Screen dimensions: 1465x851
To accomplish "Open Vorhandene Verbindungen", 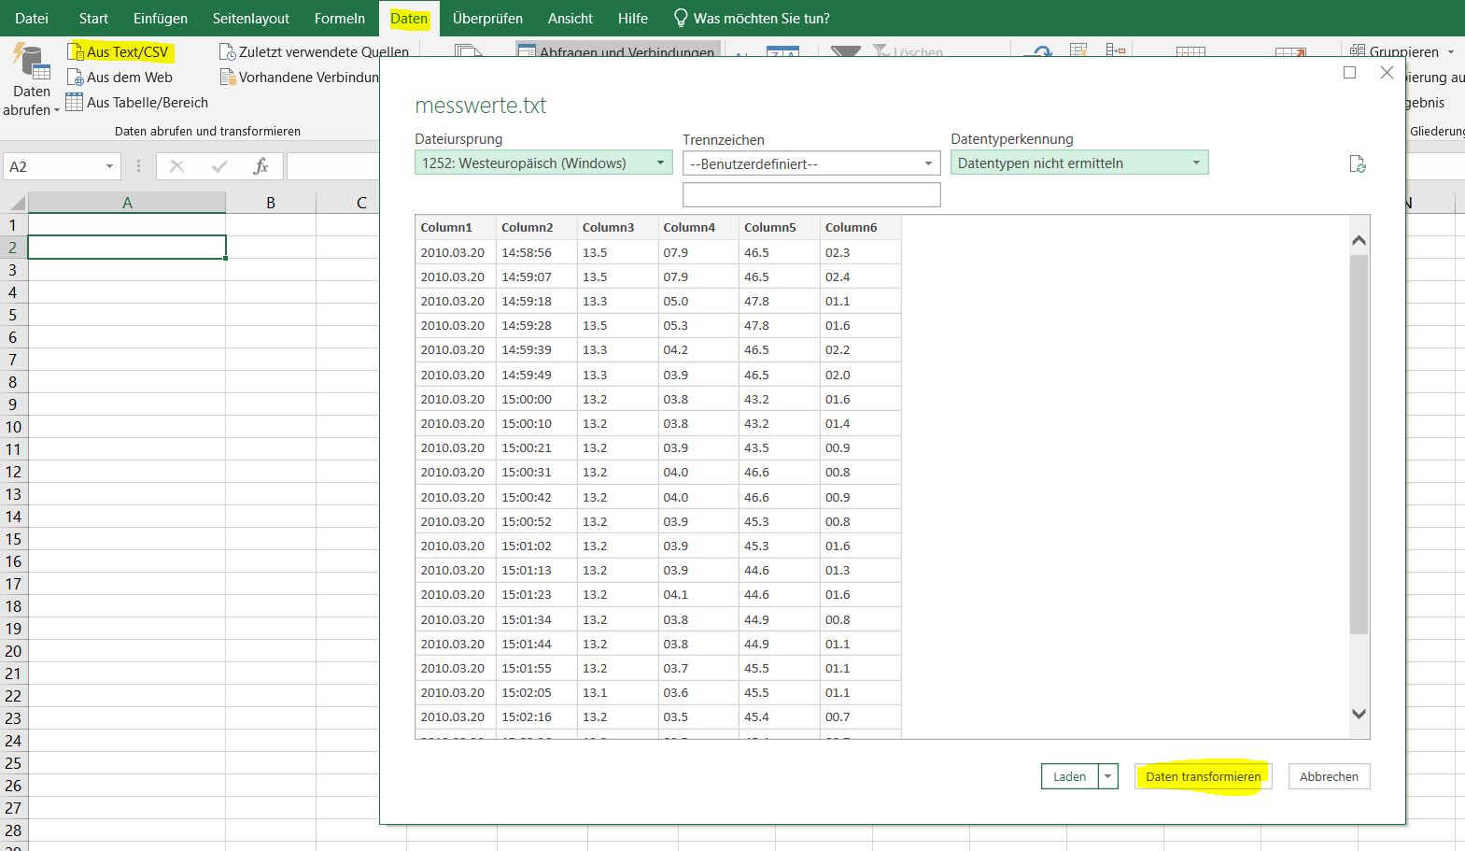I will pyautogui.click(x=300, y=78).
